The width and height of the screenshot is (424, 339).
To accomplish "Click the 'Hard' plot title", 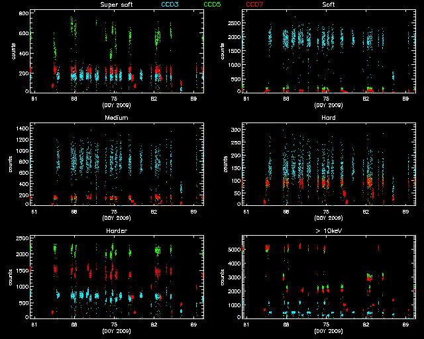I will coord(328,118).
